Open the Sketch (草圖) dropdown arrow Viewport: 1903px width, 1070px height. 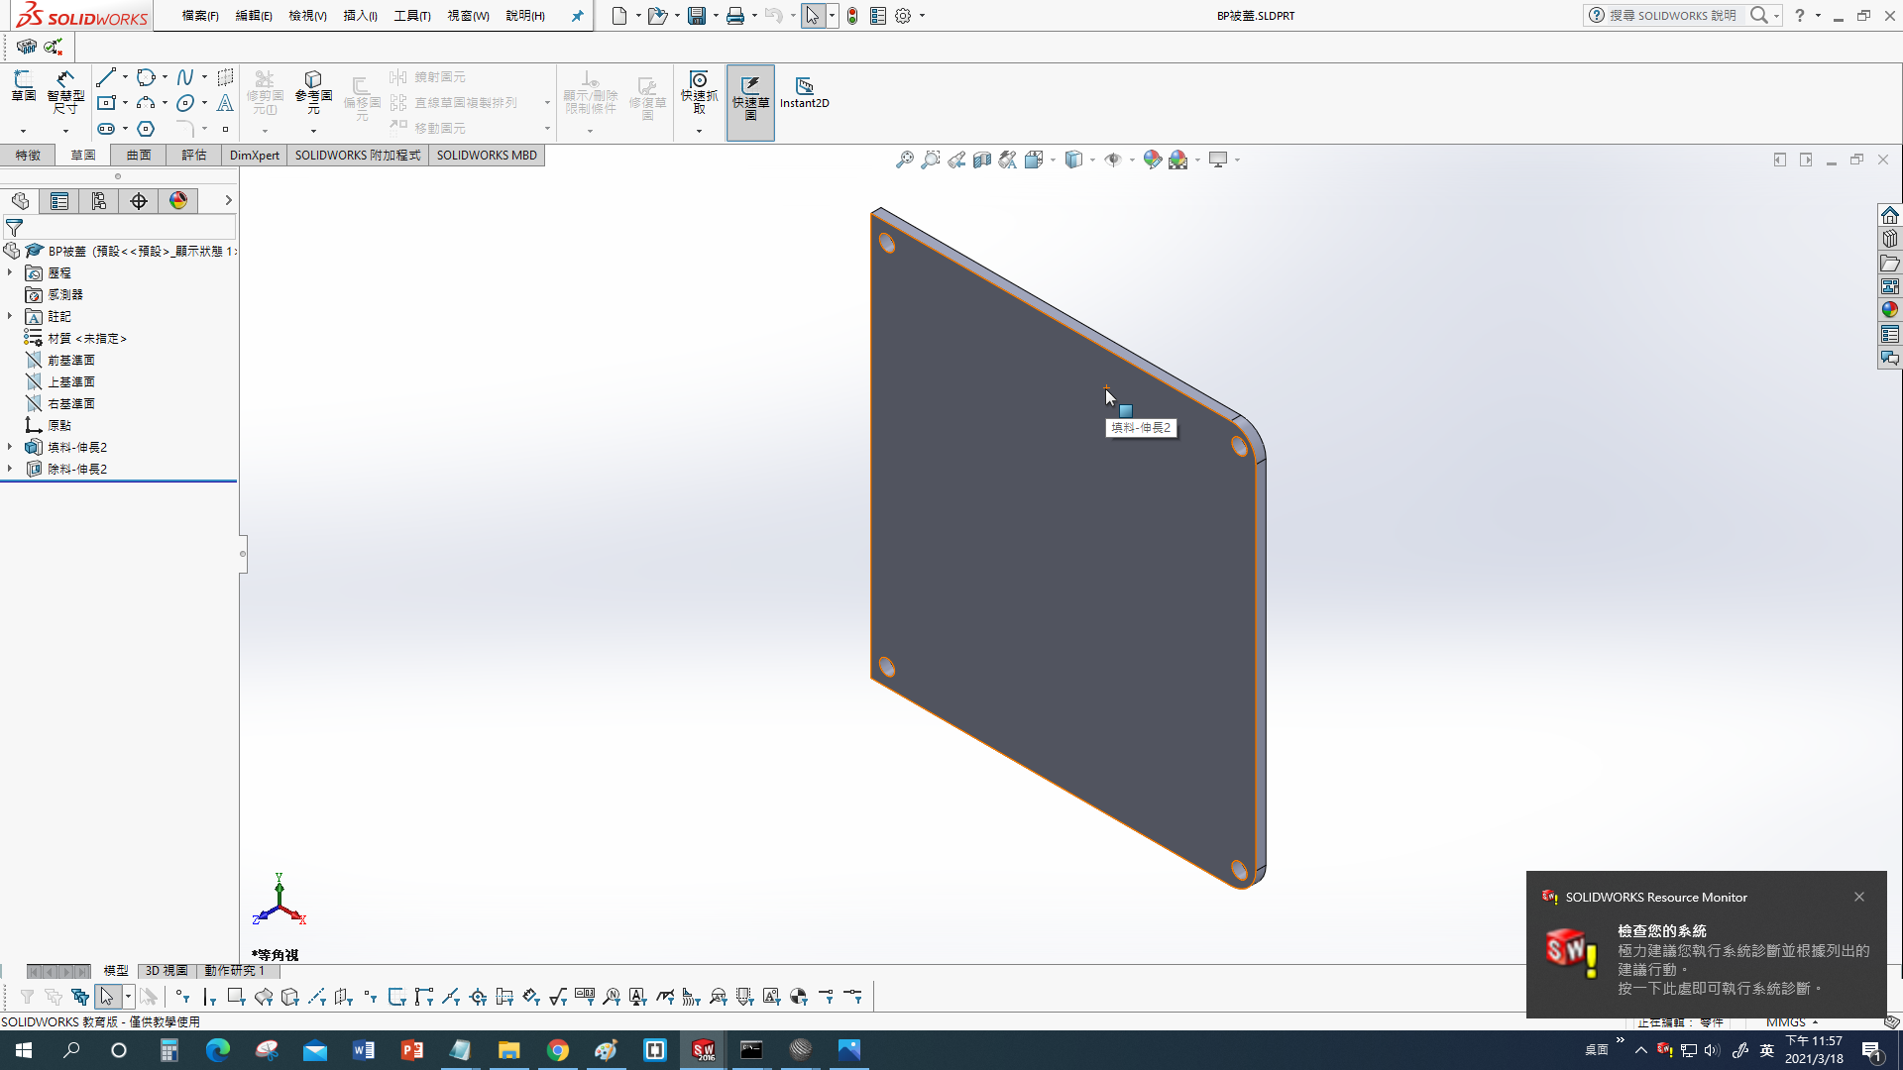coord(23,131)
